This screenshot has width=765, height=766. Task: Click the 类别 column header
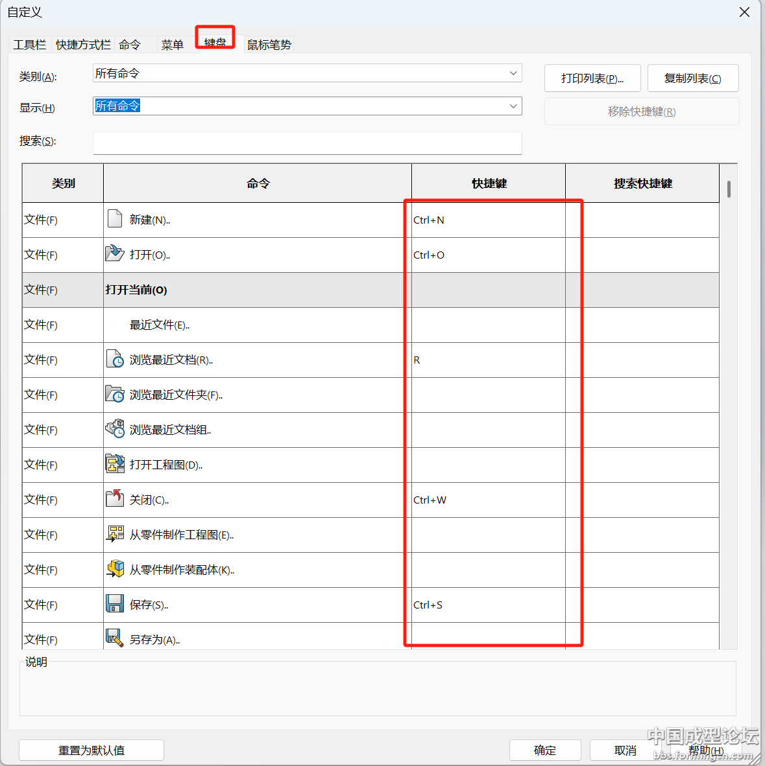pyautogui.click(x=63, y=183)
